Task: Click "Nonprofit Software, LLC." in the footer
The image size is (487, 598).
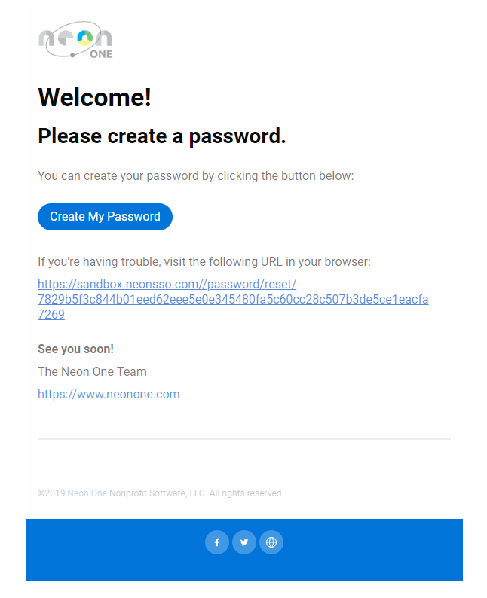Action: pyautogui.click(x=158, y=493)
